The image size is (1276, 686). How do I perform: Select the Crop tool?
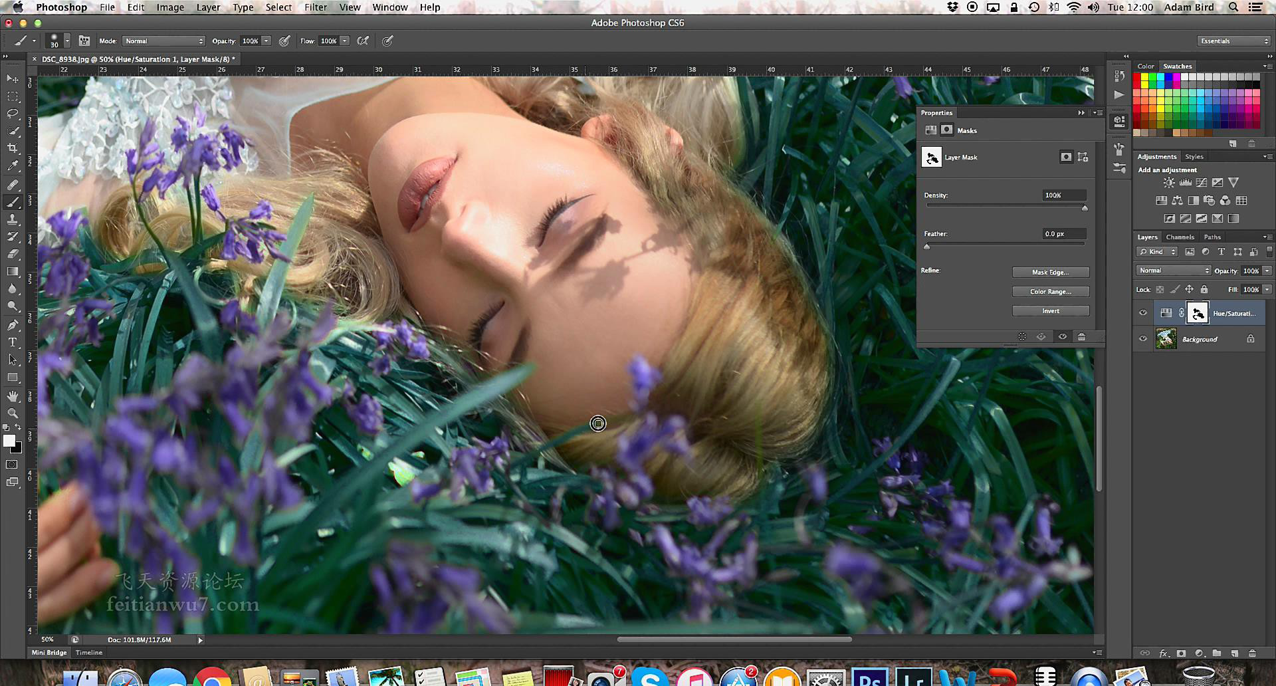pyautogui.click(x=13, y=148)
